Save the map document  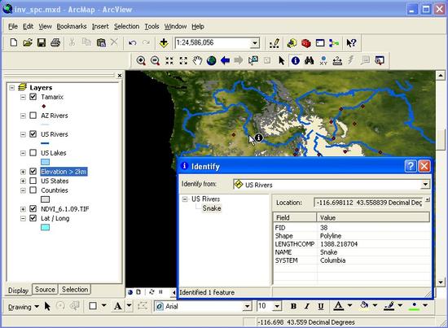(x=42, y=43)
